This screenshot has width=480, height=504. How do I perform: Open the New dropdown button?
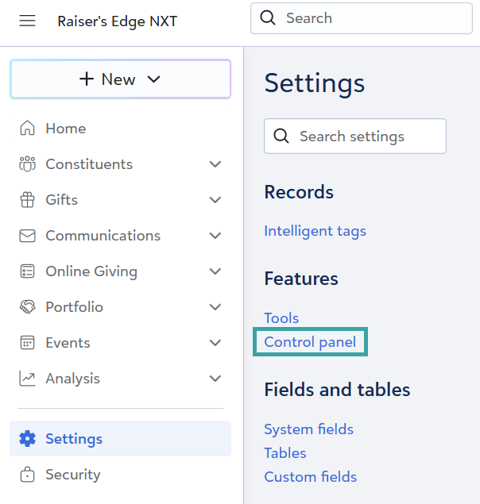(120, 79)
